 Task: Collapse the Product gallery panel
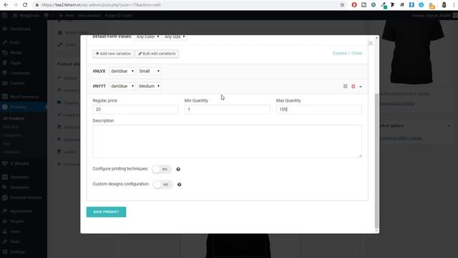pos(449,126)
